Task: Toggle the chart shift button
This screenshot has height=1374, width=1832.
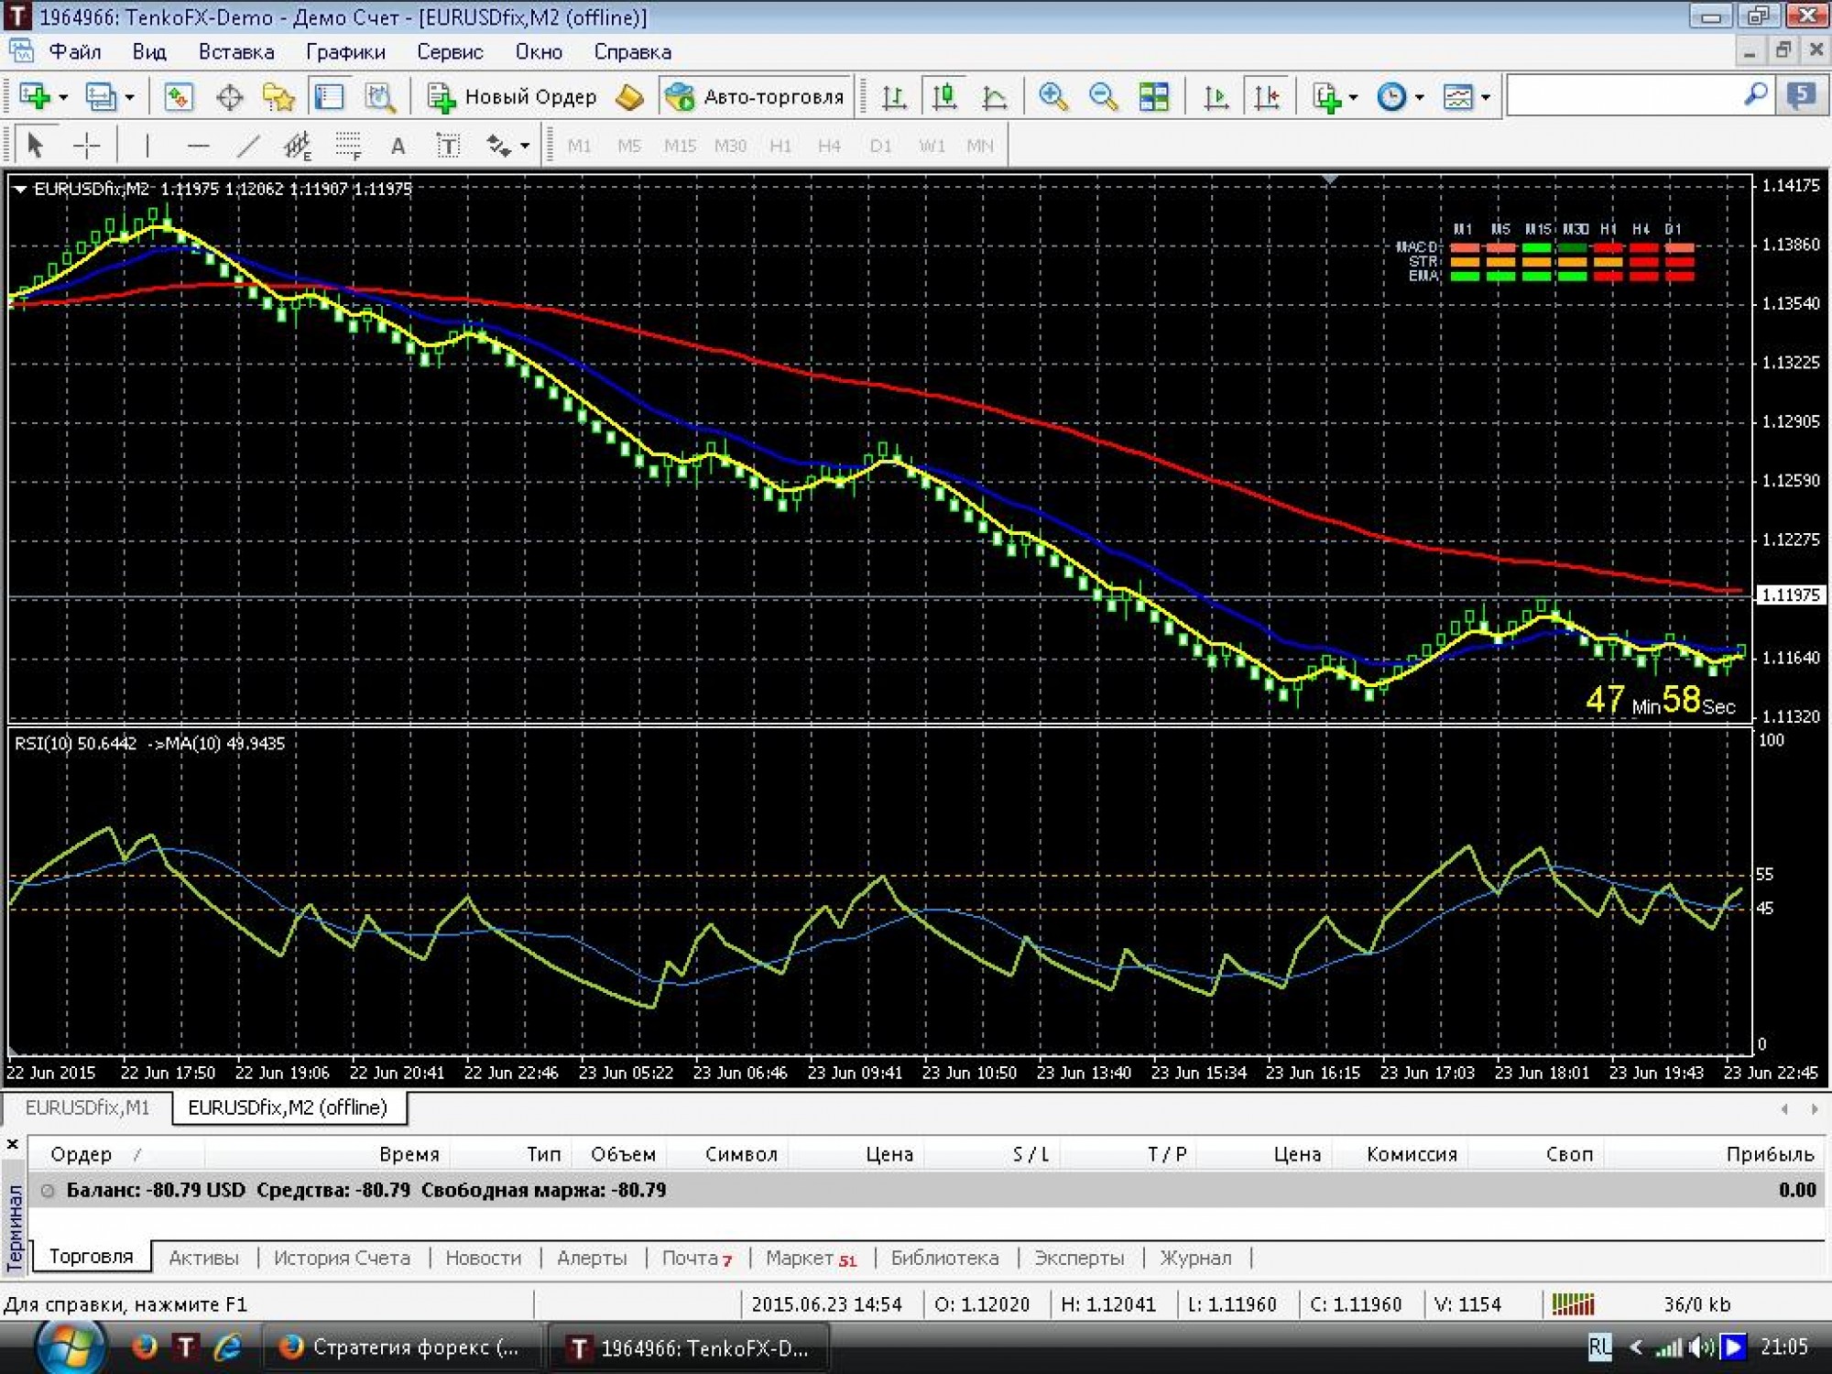Action: click(x=1267, y=96)
